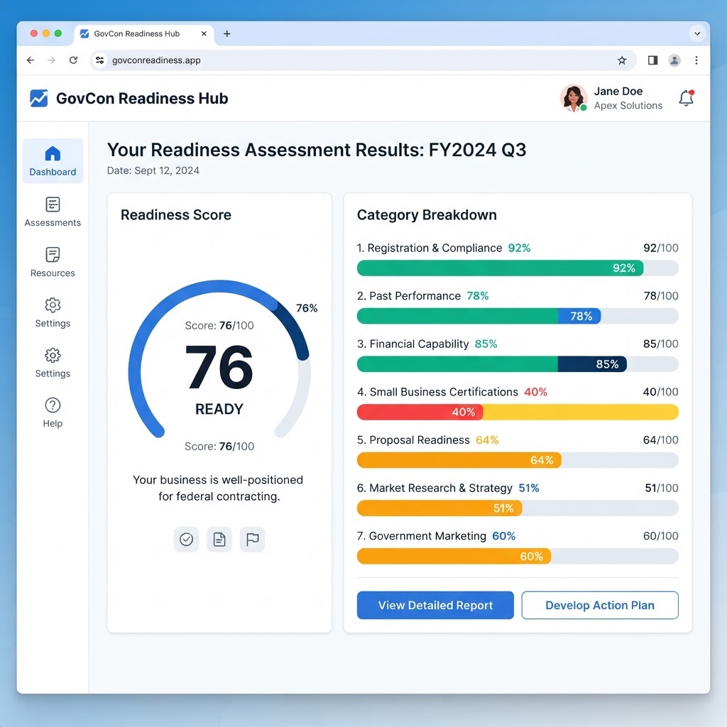View site information icon in address bar
The height and width of the screenshot is (727, 727).
(99, 60)
